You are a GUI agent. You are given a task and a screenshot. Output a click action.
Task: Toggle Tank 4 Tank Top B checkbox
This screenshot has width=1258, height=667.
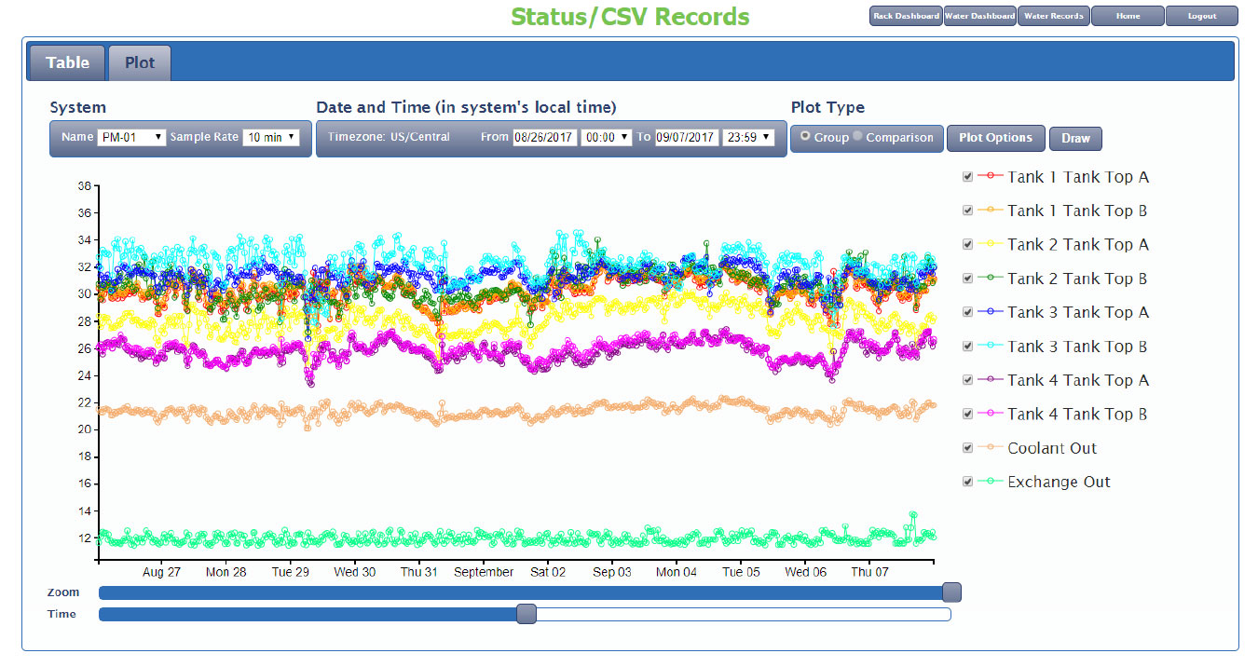pyautogui.click(x=967, y=414)
